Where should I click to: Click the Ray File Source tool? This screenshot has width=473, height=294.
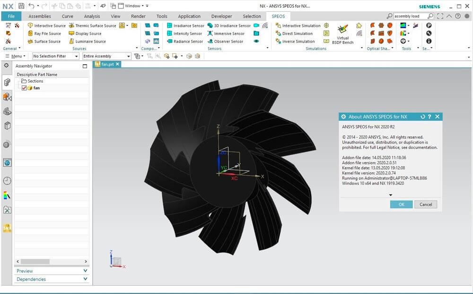tap(47, 34)
